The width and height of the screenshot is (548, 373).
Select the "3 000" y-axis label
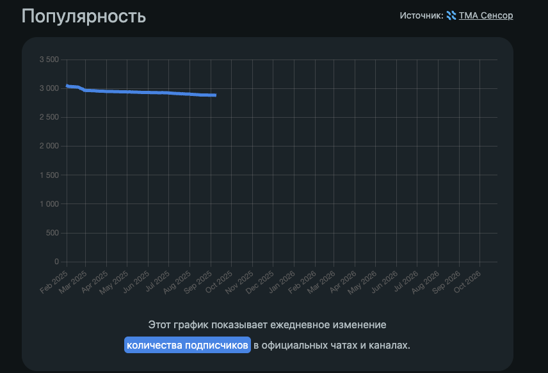49,88
